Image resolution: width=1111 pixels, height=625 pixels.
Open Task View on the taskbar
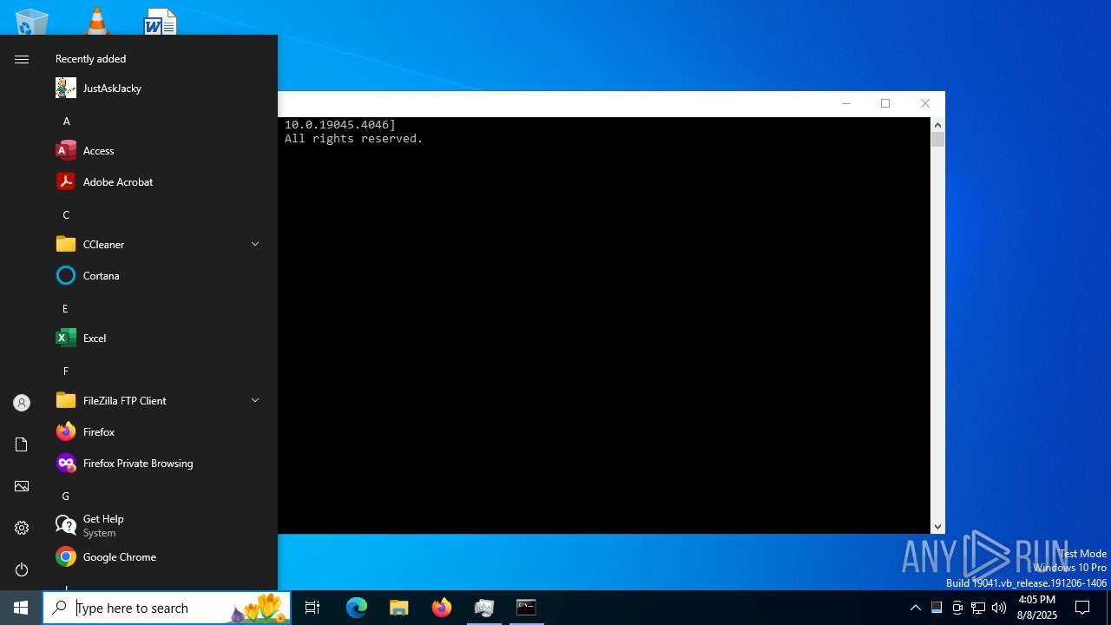pyautogui.click(x=312, y=608)
